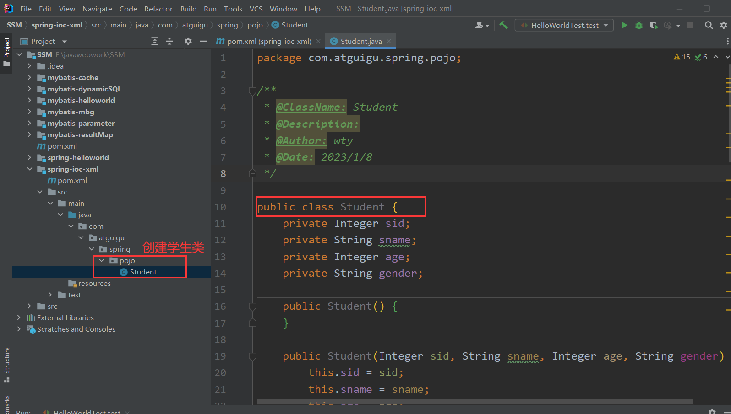The width and height of the screenshot is (731, 414).
Task: Open the Build menu
Action: click(188, 9)
